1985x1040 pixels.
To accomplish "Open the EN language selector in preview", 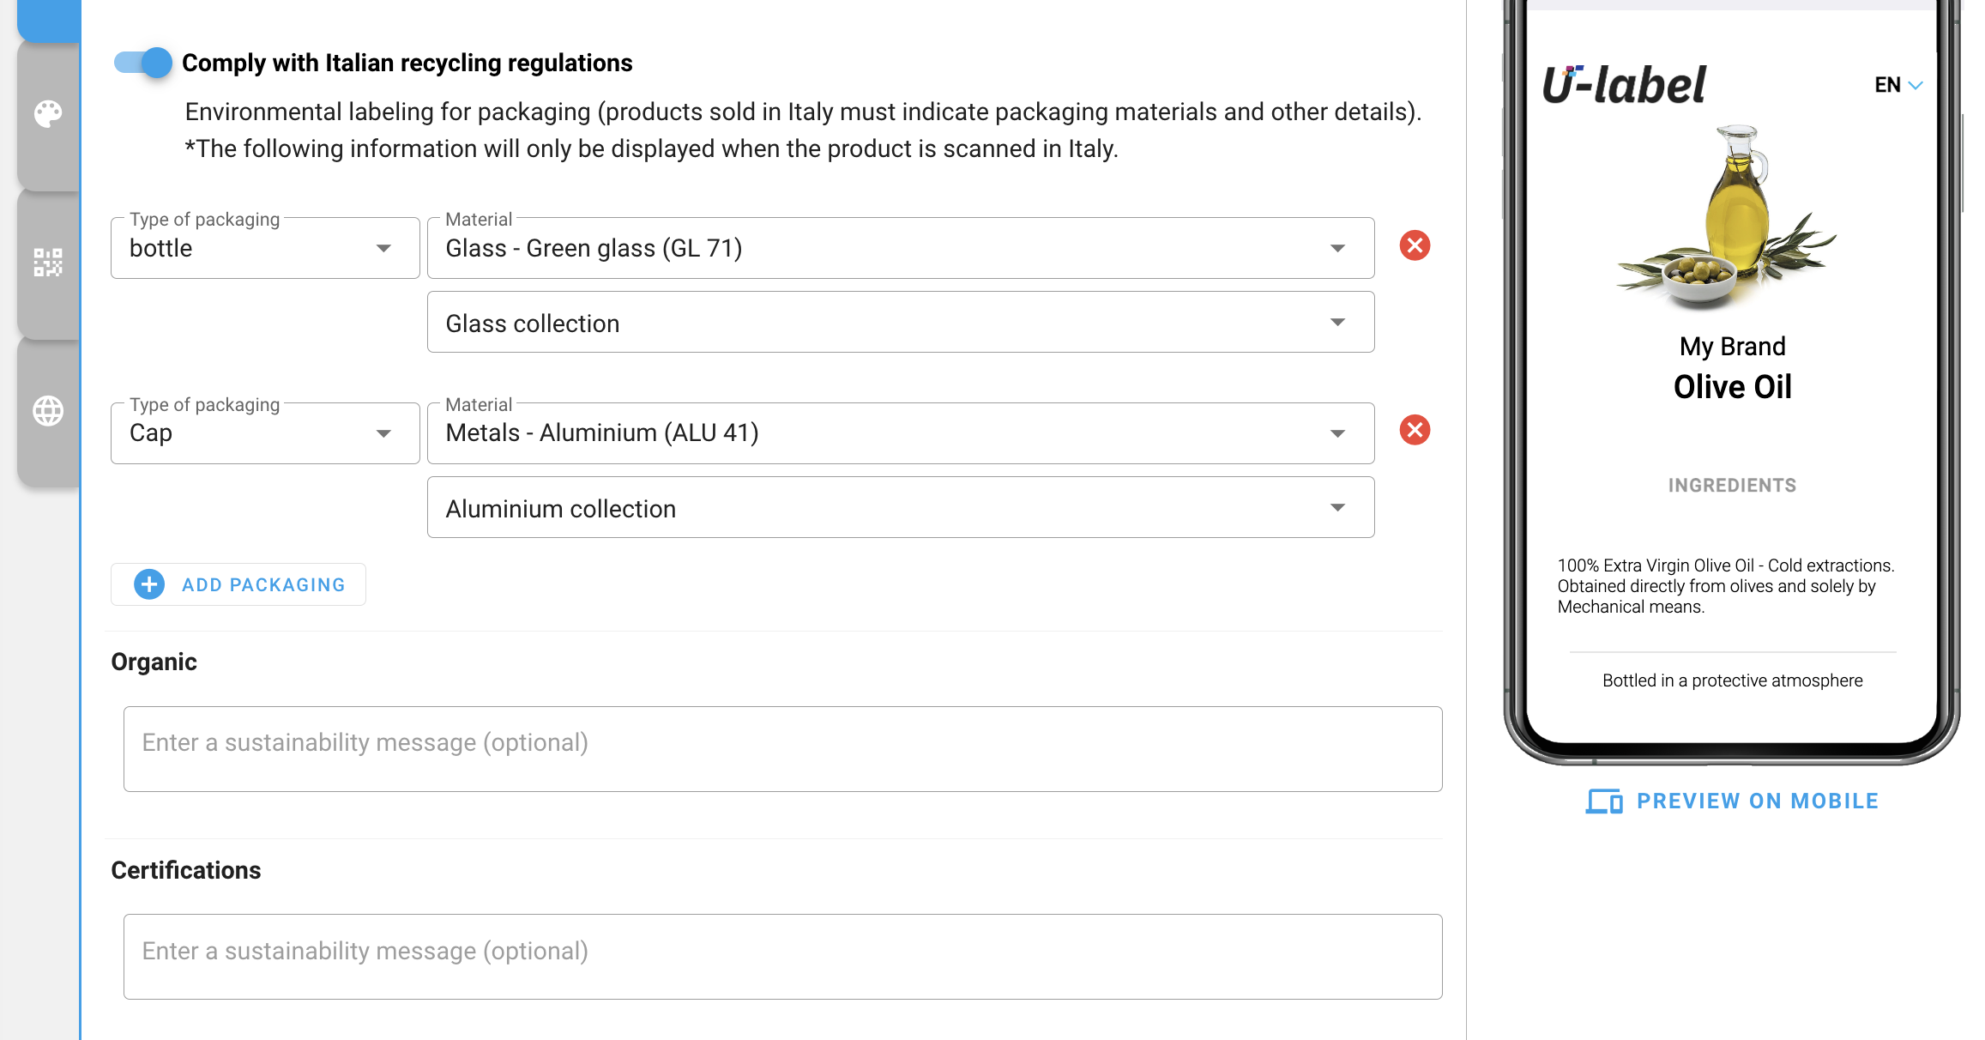I will (x=1898, y=85).
